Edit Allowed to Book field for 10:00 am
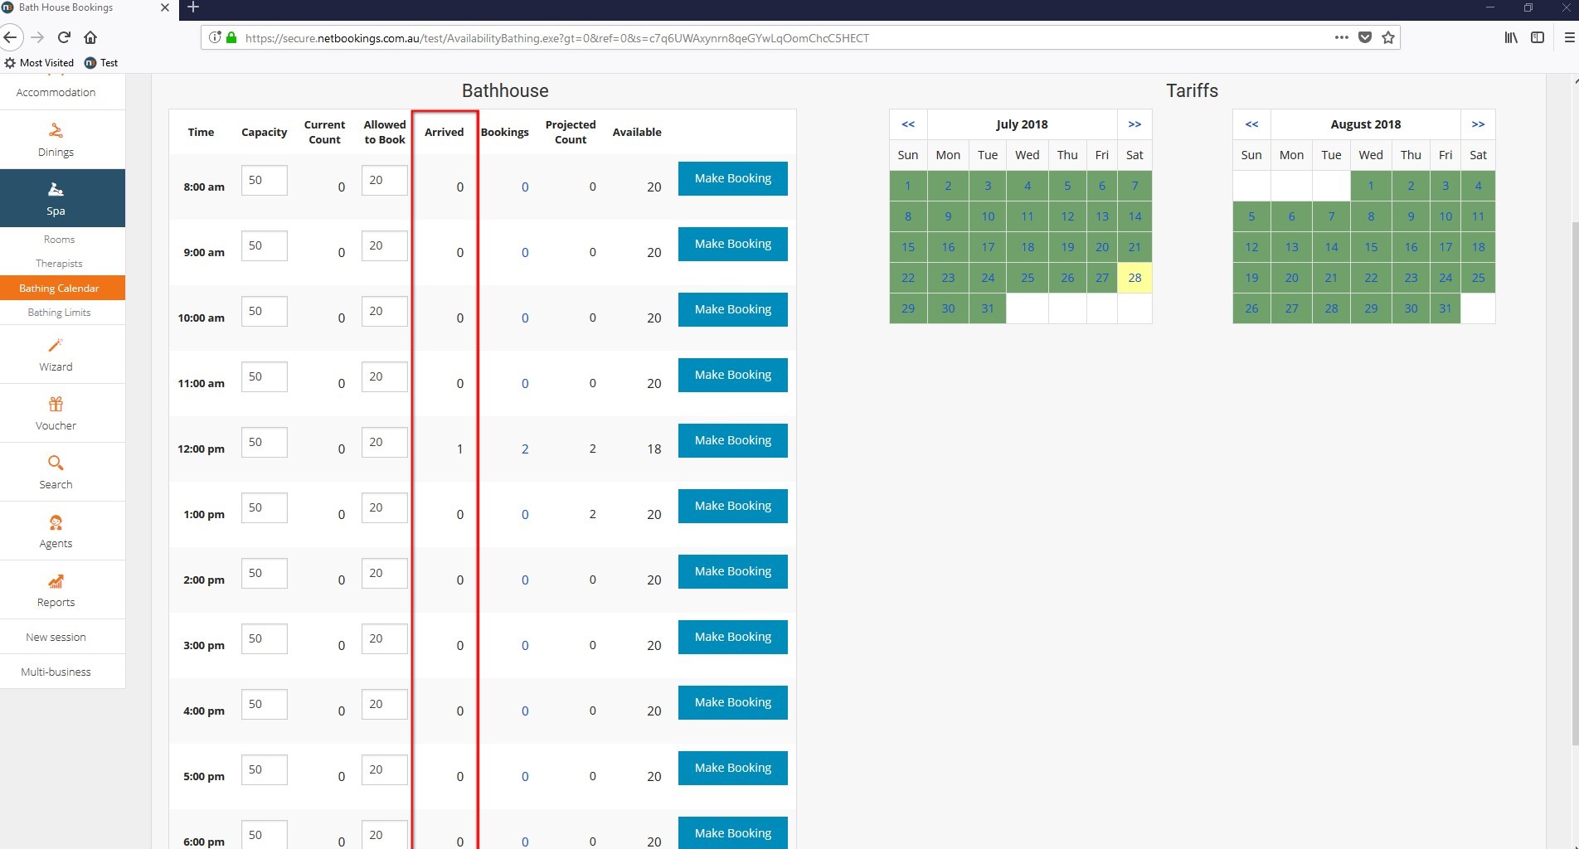Screen dimensions: 1579x849 pos(385,311)
